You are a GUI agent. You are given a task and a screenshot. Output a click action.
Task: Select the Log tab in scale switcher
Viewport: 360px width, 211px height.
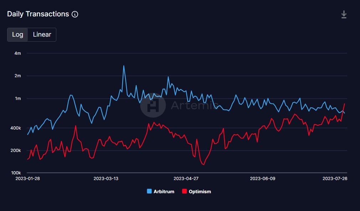18,35
